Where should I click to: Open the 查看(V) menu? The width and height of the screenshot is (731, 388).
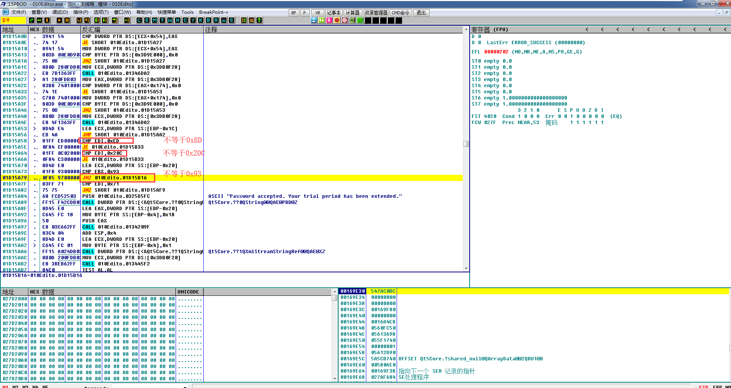[x=39, y=12]
